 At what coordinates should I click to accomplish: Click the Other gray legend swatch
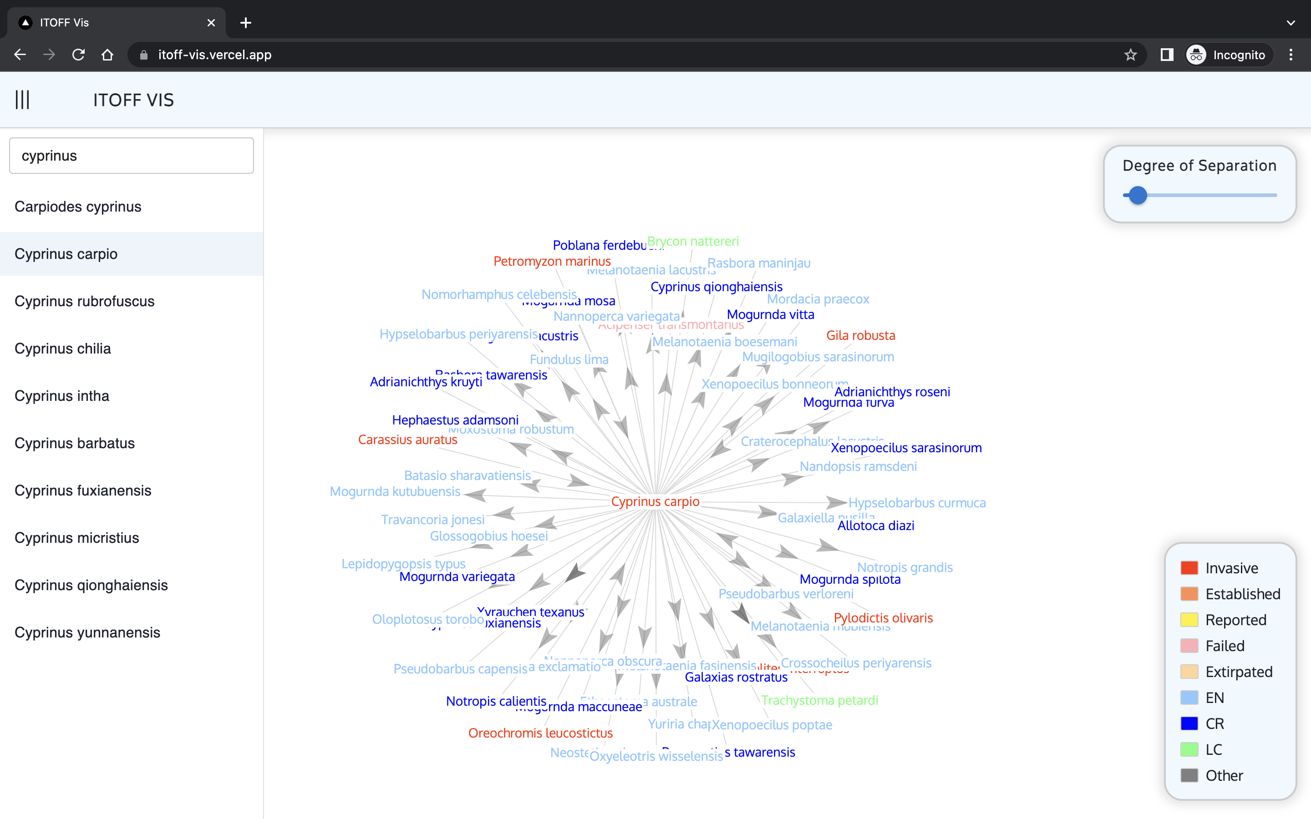1189,776
